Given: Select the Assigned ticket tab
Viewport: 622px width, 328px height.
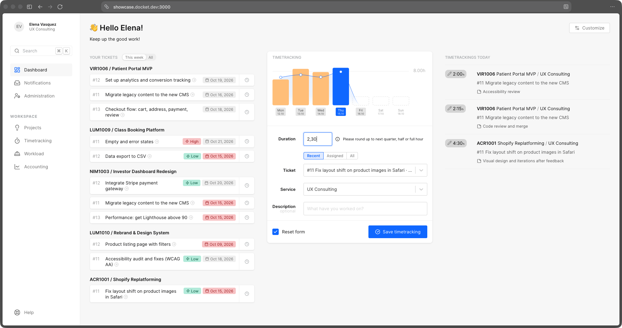Looking at the screenshot, I should (335, 156).
